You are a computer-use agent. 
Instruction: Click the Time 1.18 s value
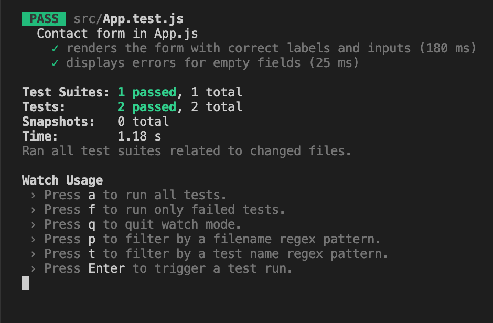click(x=140, y=136)
